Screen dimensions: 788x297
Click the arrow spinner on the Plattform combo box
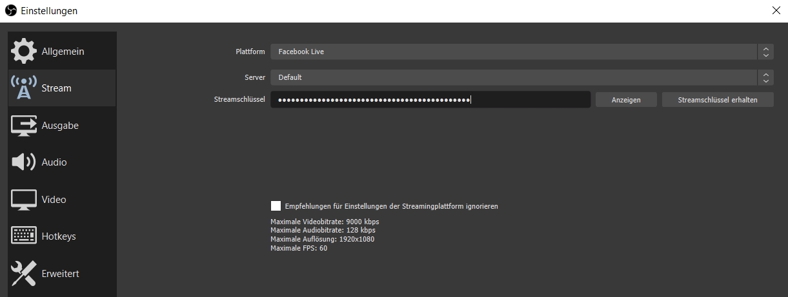click(765, 52)
